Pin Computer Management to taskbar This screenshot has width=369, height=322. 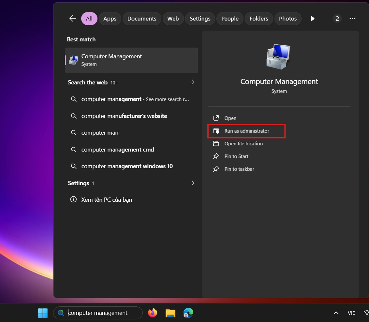click(x=239, y=169)
